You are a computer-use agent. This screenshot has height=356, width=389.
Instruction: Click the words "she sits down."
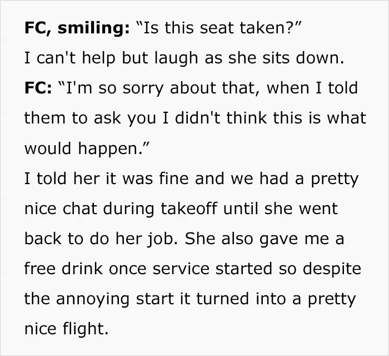(286, 58)
